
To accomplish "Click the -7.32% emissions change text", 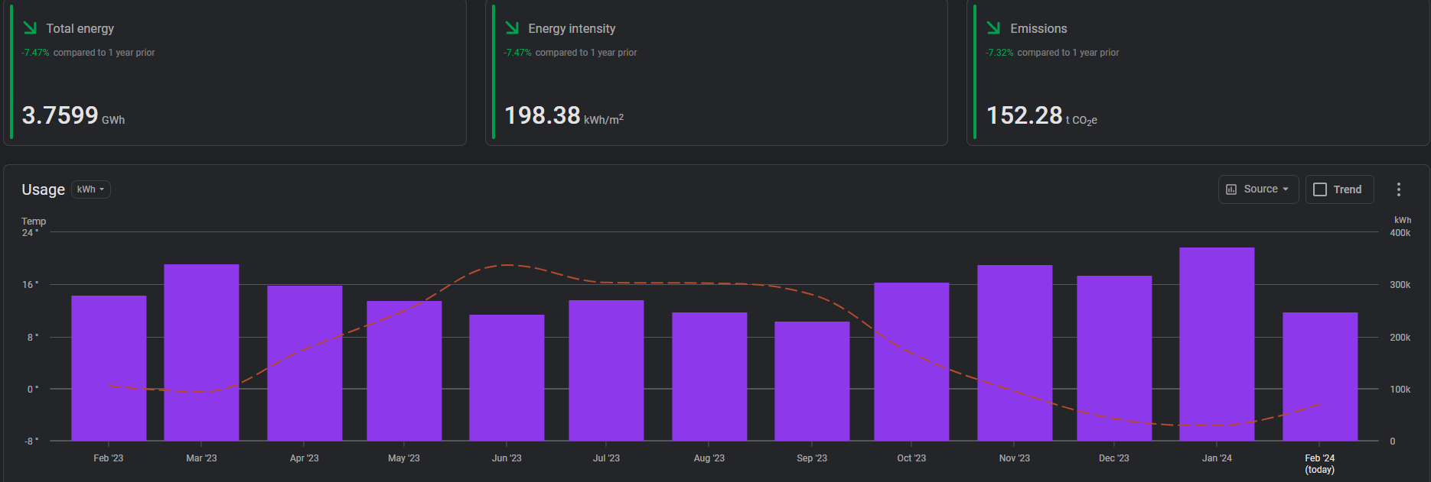I will click(999, 53).
